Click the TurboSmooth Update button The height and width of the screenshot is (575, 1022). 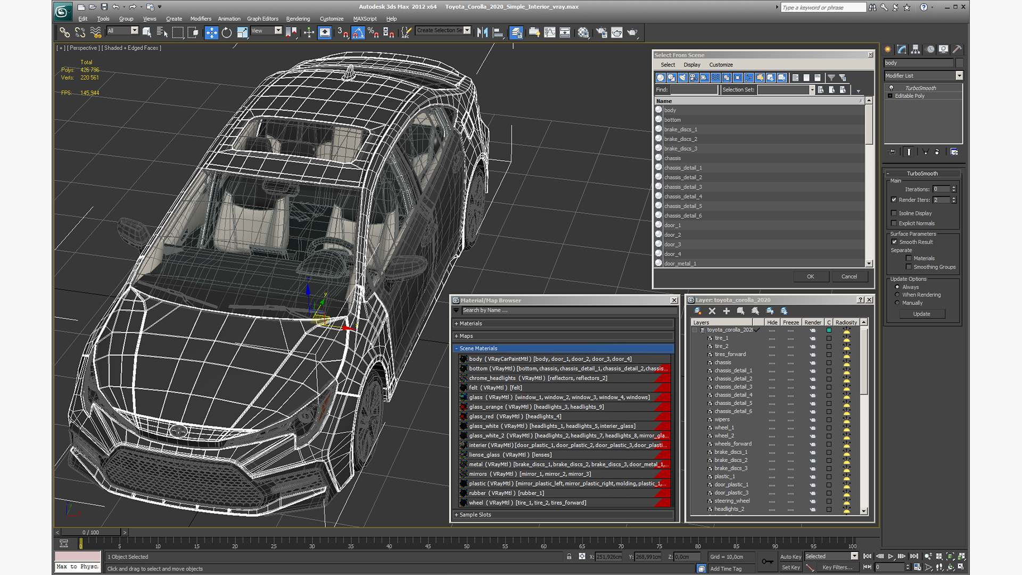point(922,314)
